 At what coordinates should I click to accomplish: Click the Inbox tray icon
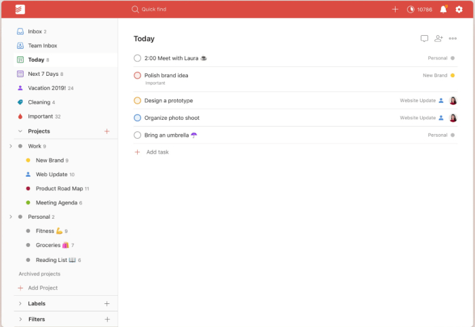coord(20,31)
